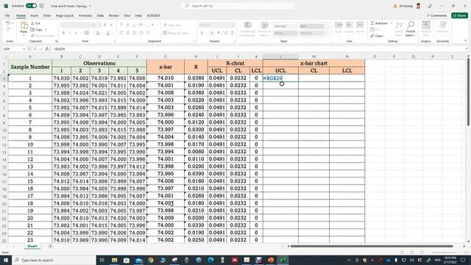471x265 pixels.
Task: Click the Observations header cell
Action: [99, 63]
